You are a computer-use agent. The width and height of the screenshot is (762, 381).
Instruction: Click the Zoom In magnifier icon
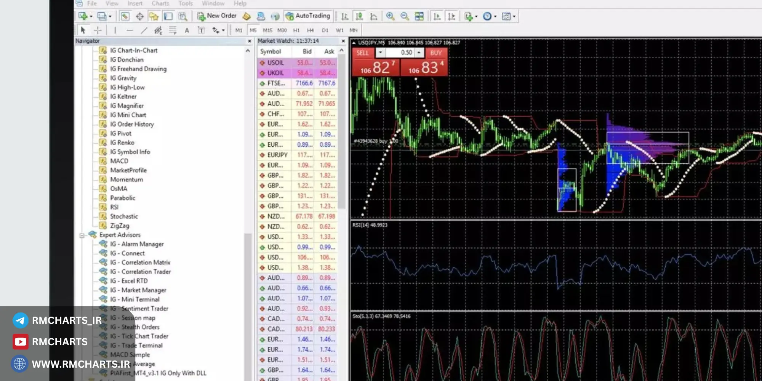(x=390, y=16)
